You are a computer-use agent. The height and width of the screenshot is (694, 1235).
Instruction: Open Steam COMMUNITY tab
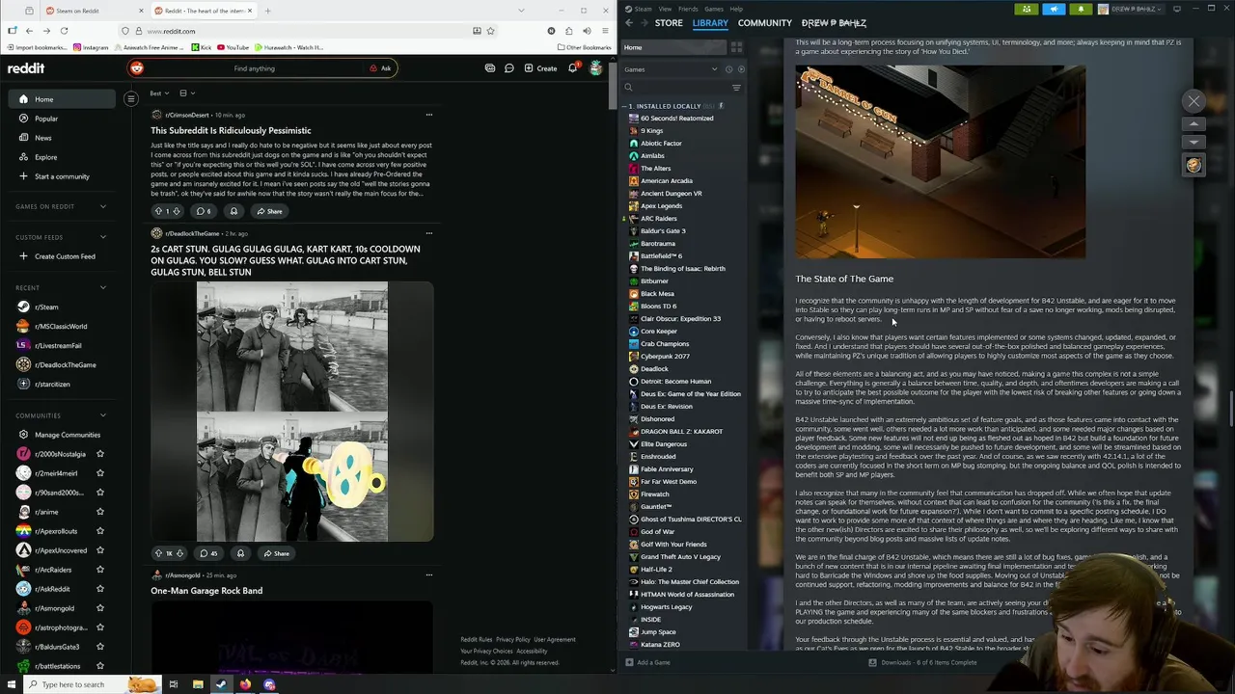pyautogui.click(x=764, y=23)
